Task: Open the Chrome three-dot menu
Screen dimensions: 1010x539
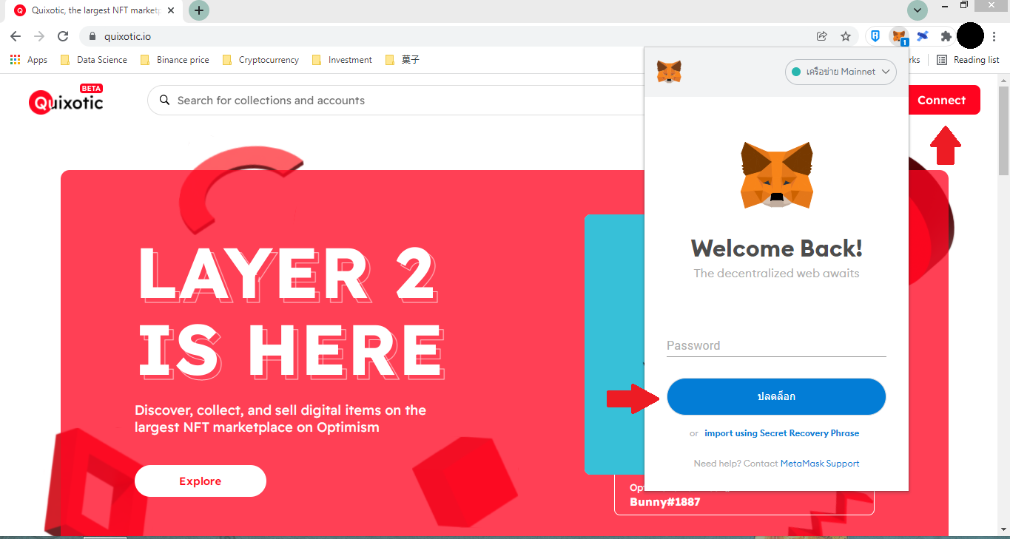Action: pyautogui.click(x=994, y=36)
